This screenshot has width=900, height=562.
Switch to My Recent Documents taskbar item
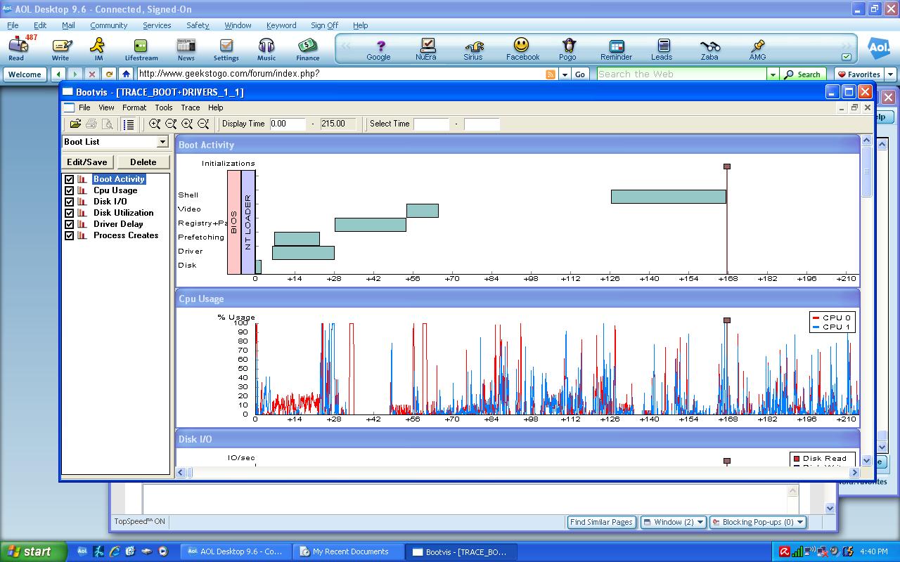click(349, 551)
